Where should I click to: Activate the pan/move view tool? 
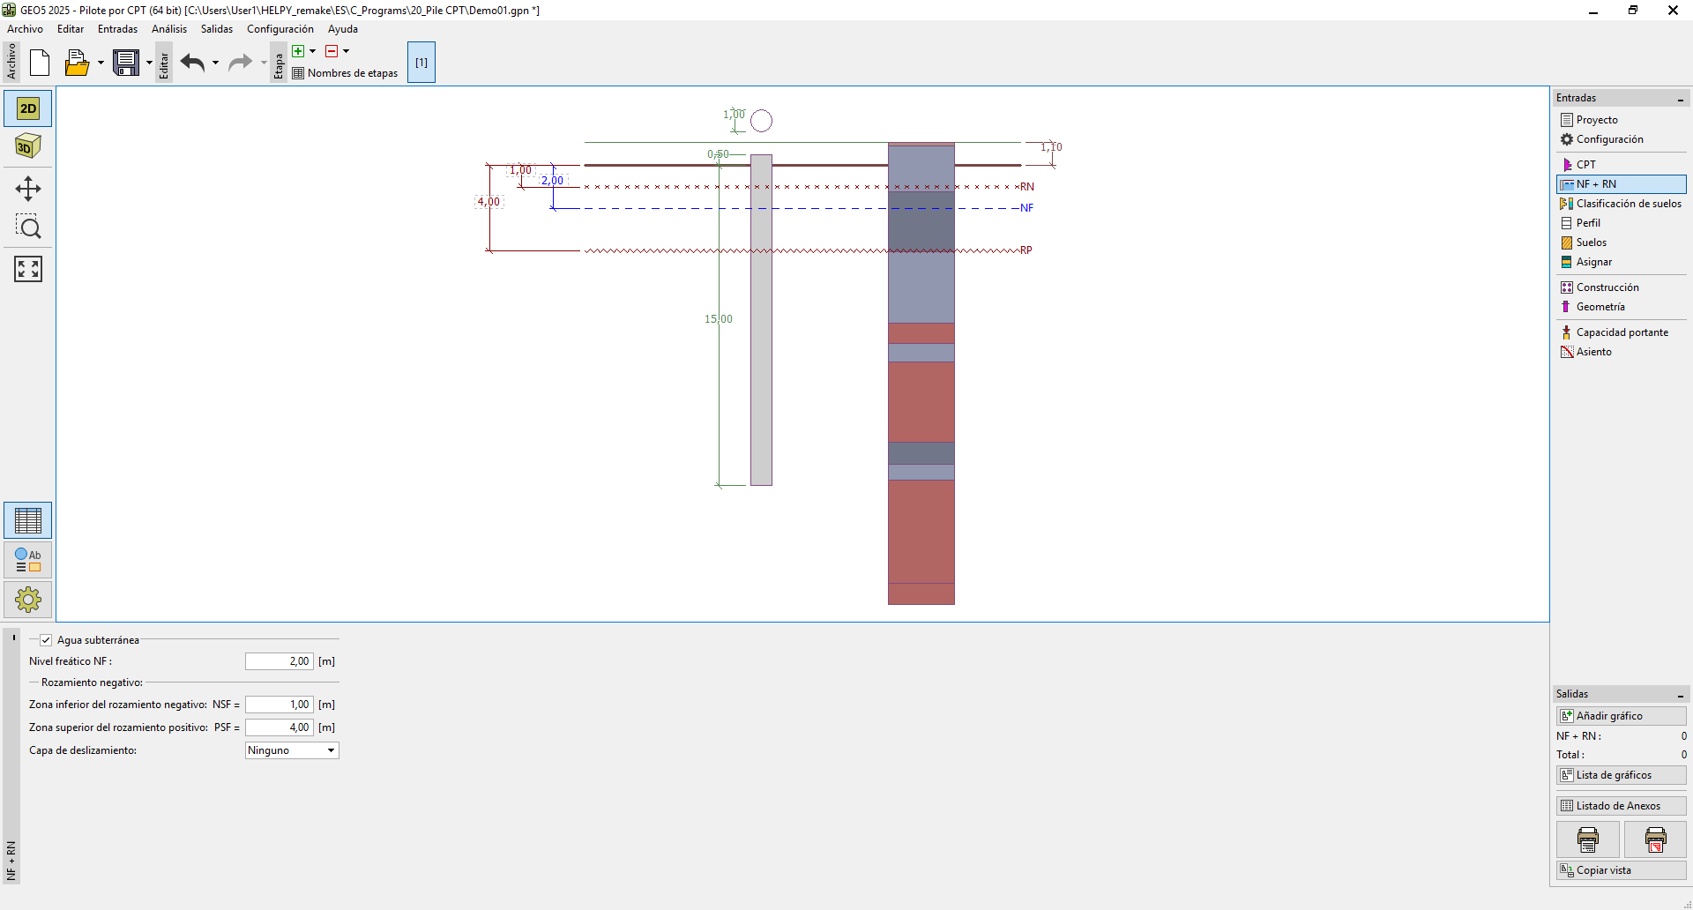coord(28,189)
